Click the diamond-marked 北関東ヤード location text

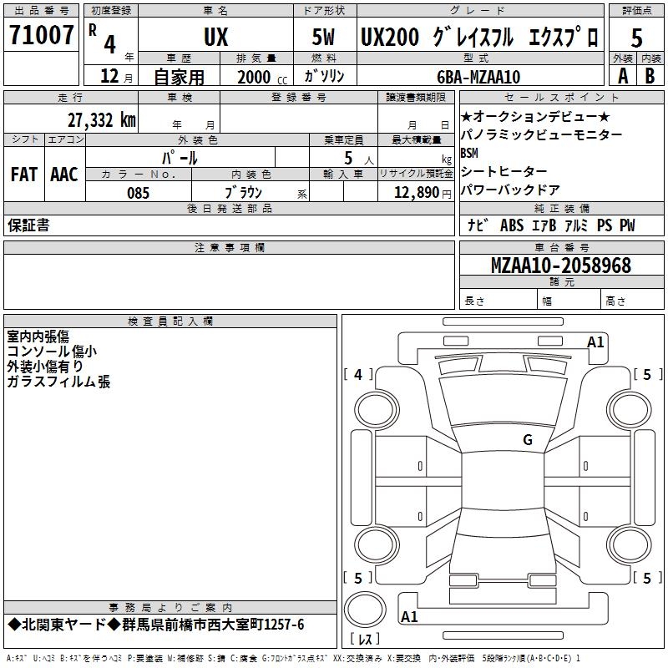156,625
